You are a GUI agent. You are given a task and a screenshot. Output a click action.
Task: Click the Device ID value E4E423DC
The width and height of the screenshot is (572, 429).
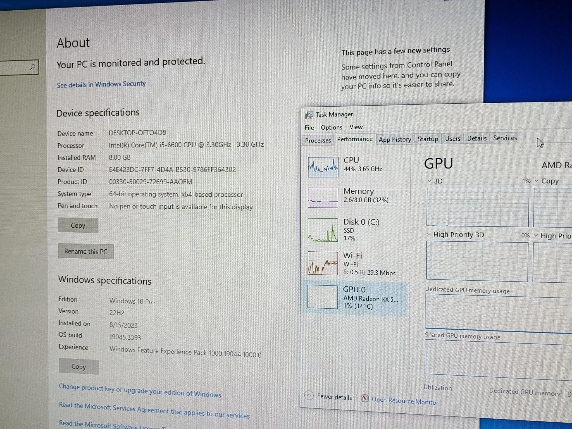click(172, 170)
